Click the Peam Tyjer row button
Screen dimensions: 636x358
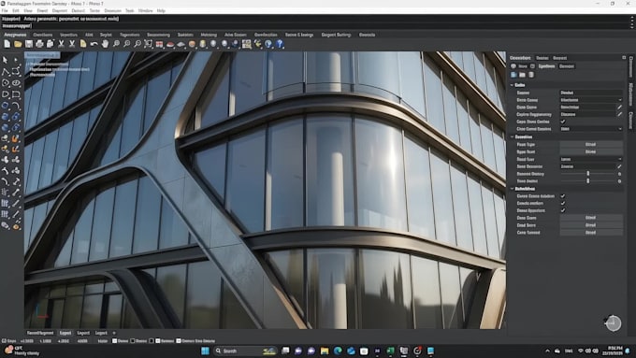[591, 144]
